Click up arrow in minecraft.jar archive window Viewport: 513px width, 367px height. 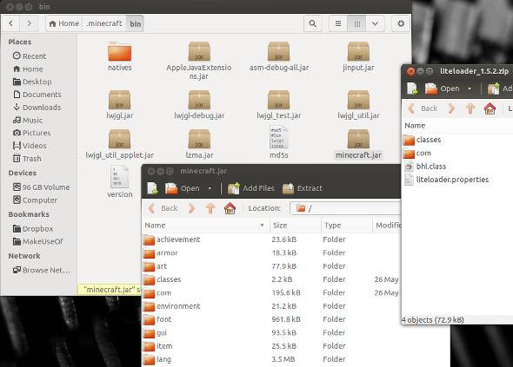210,208
